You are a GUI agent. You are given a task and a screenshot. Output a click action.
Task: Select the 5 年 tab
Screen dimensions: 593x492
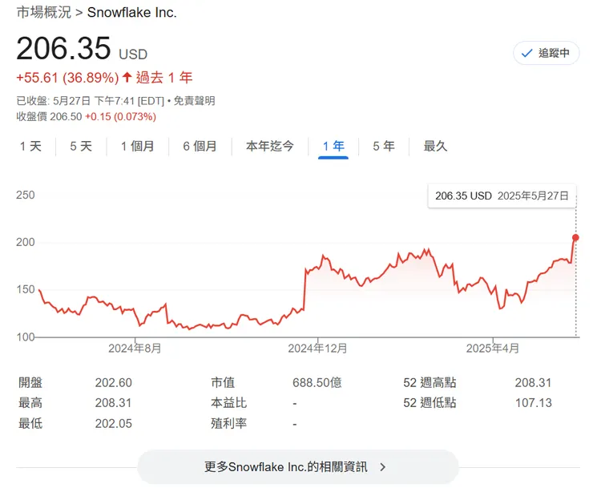pos(384,147)
